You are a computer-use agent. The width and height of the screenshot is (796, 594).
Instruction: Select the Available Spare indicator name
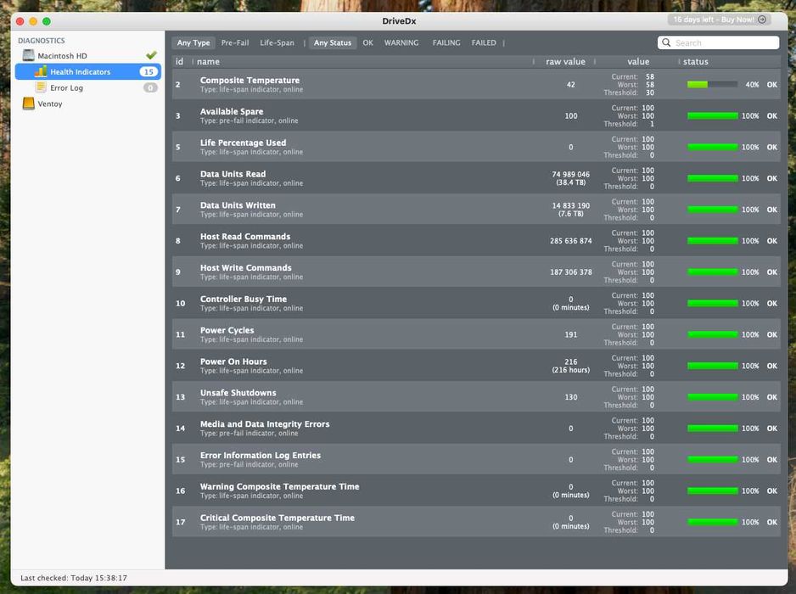[x=232, y=111]
